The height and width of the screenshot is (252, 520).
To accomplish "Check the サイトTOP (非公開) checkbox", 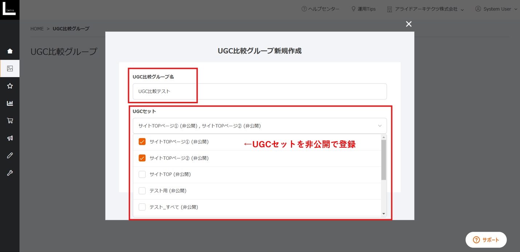I will point(142,174).
